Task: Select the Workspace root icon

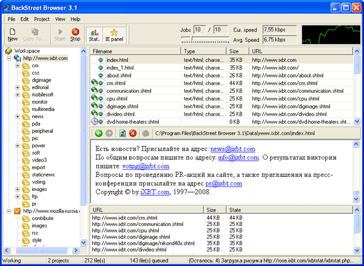Action: click(x=8, y=51)
